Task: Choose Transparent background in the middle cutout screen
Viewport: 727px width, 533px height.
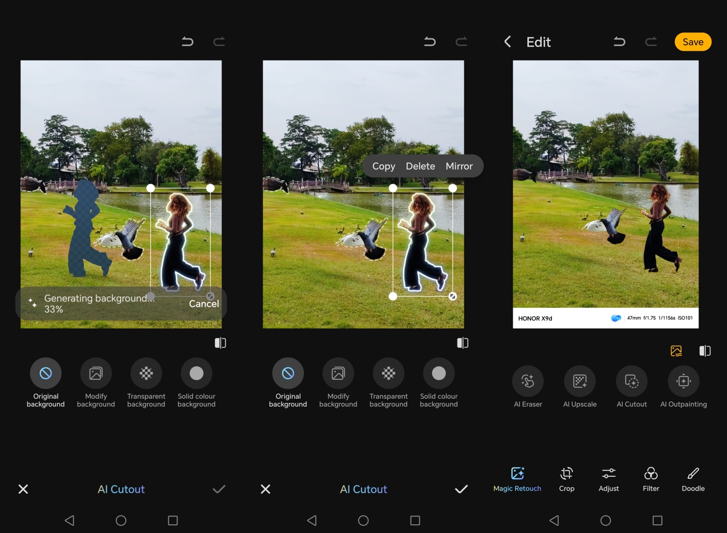Action: [x=388, y=374]
